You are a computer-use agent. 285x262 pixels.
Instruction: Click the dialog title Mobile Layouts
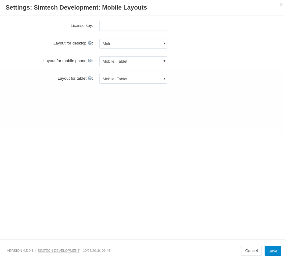(76, 7)
